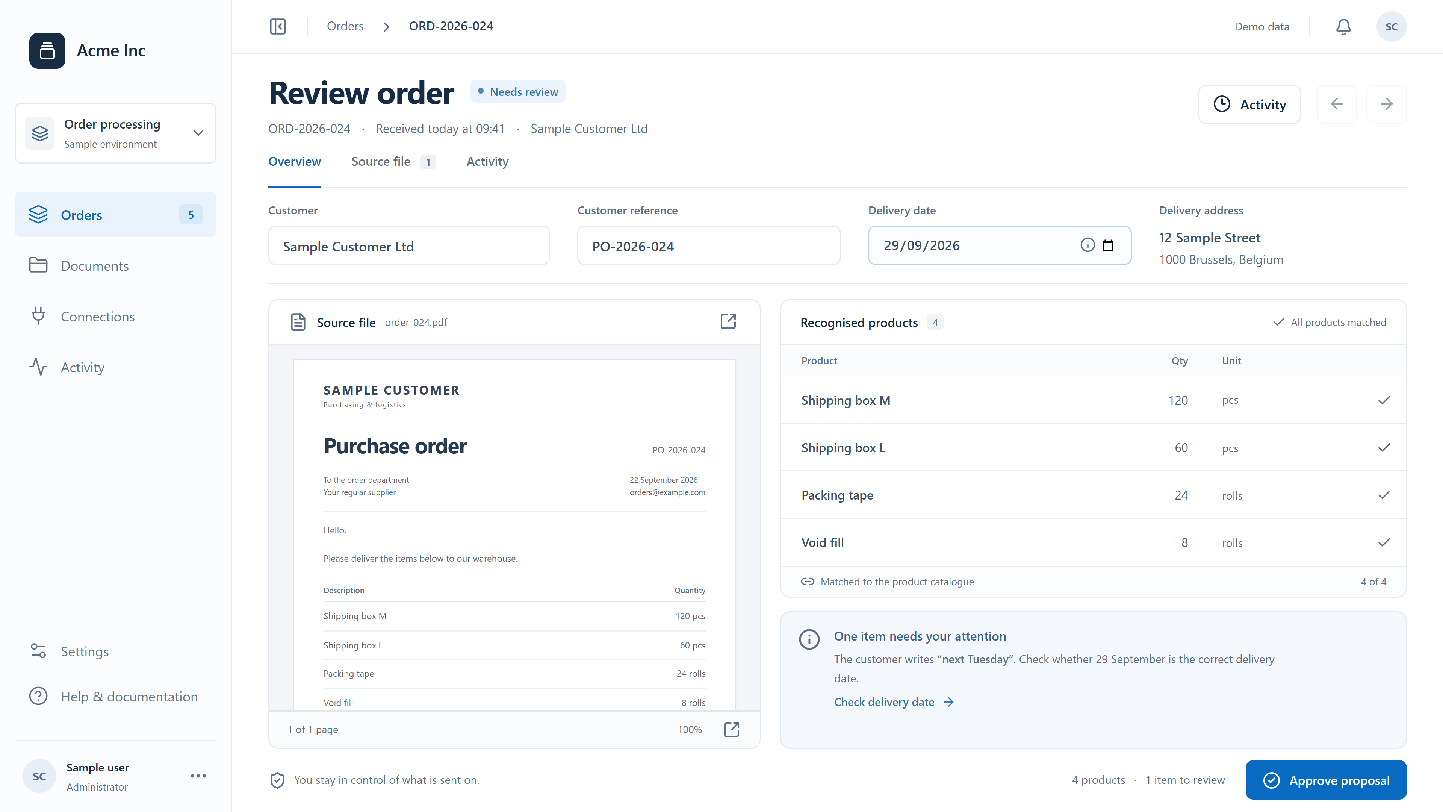Open the SC avatar in top bar
Viewport: 1443px width, 812px height.
(x=1392, y=26)
